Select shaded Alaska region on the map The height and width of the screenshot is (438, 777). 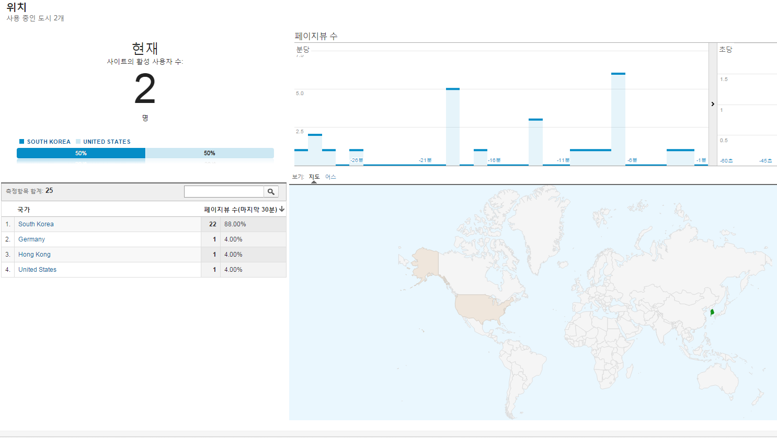click(x=425, y=261)
